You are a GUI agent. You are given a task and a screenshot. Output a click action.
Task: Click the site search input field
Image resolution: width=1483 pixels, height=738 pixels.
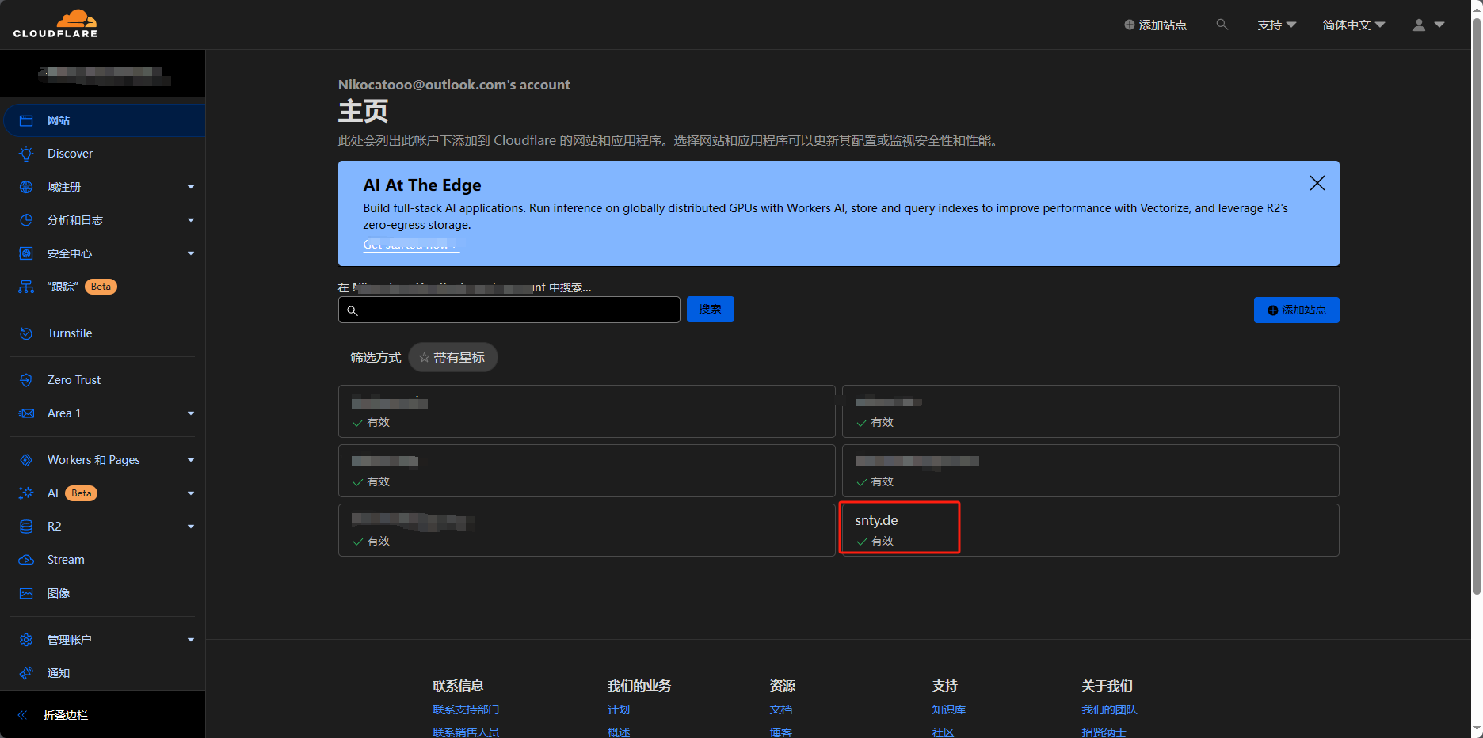coord(509,310)
